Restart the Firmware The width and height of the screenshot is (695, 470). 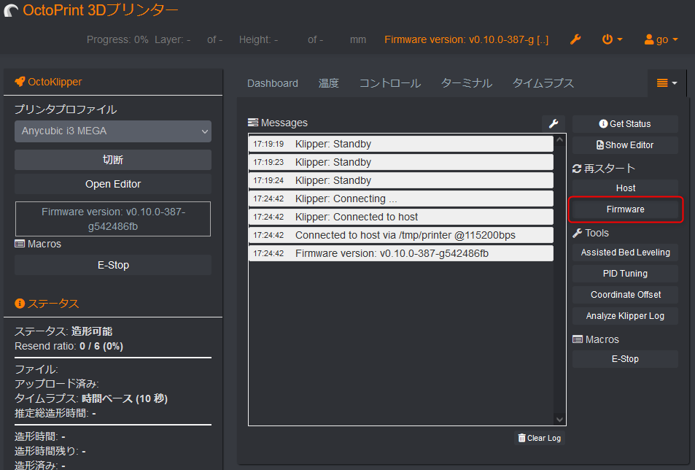(x=625, y=209)
